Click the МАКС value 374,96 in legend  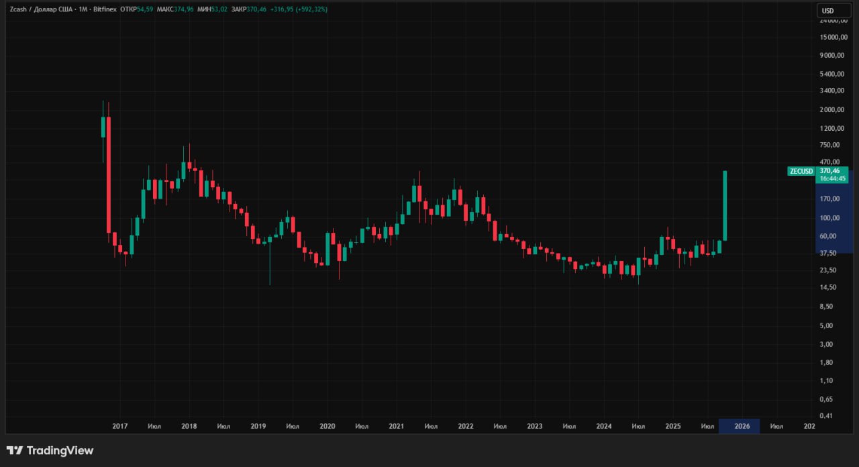click(x=183, y=10)
